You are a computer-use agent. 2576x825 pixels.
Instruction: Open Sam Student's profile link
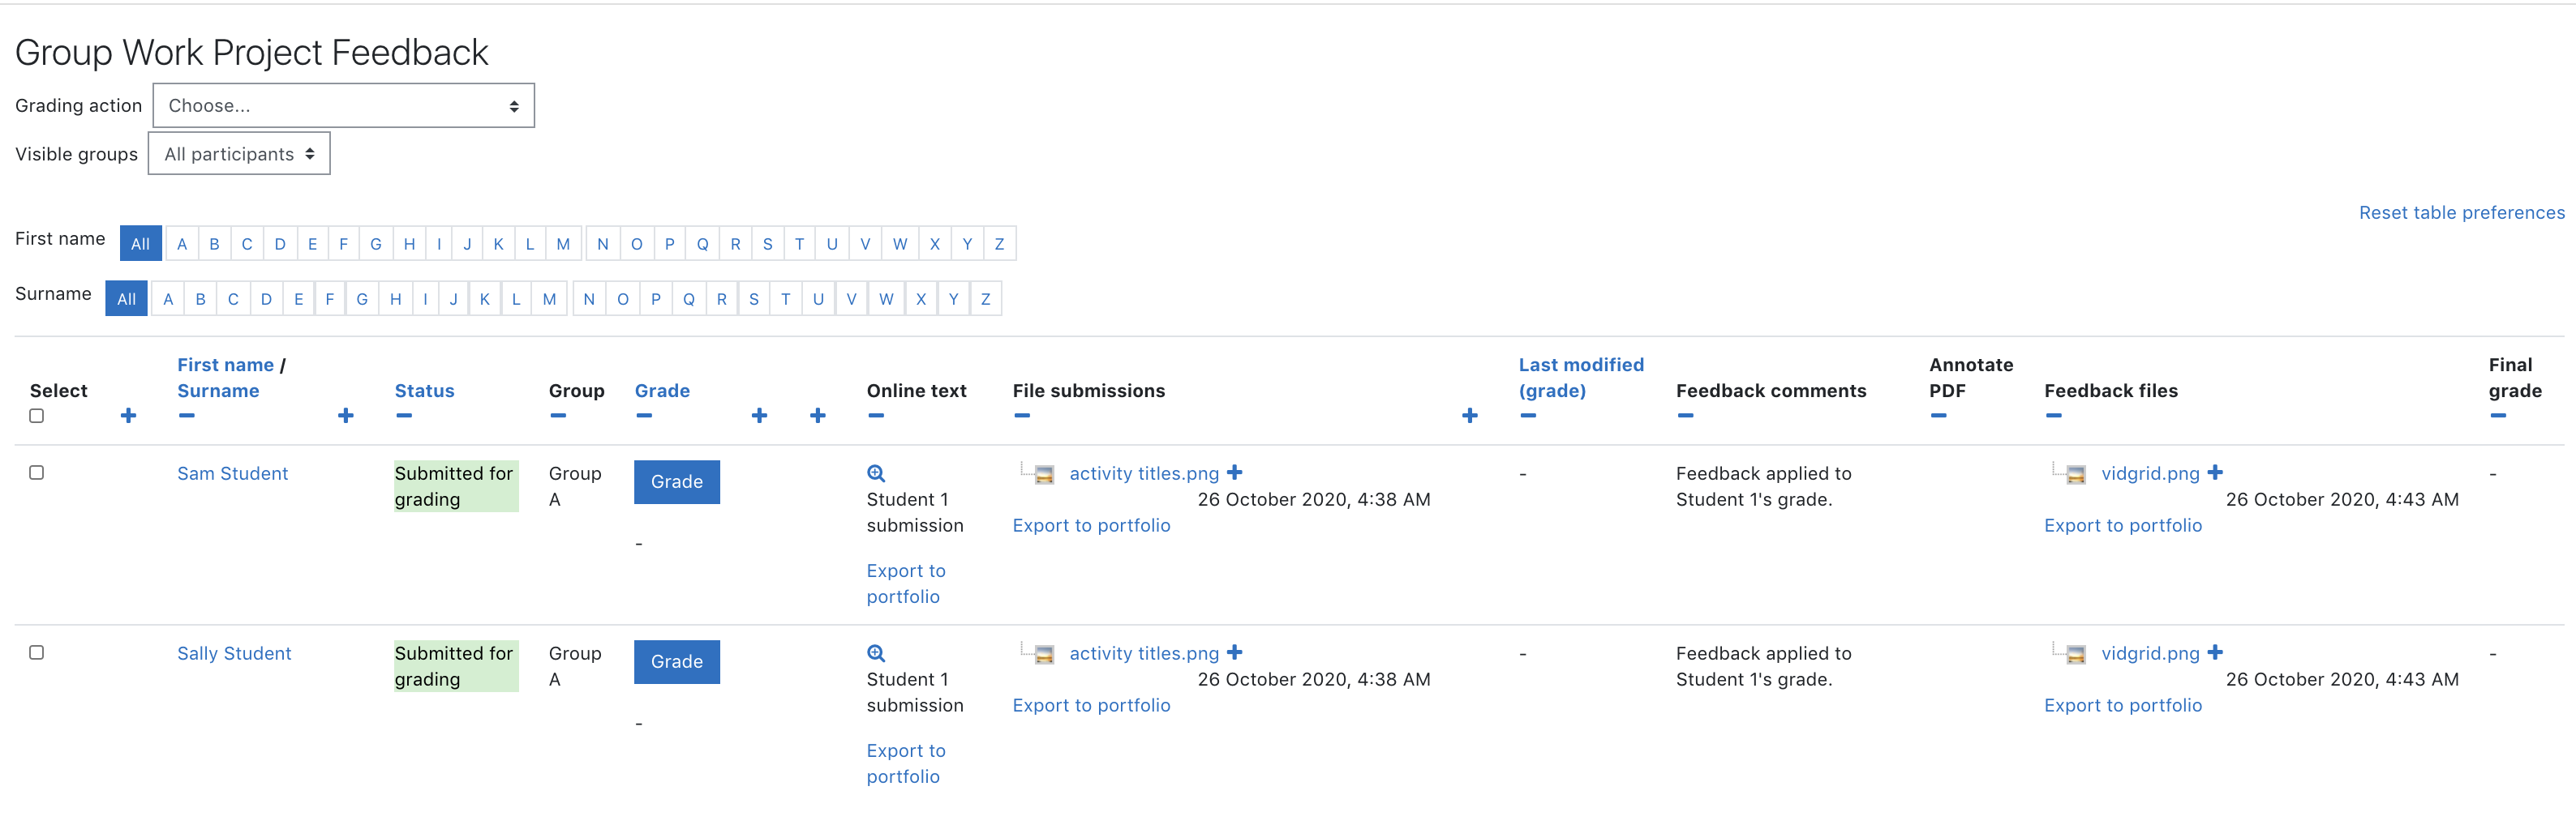(232, 473)
